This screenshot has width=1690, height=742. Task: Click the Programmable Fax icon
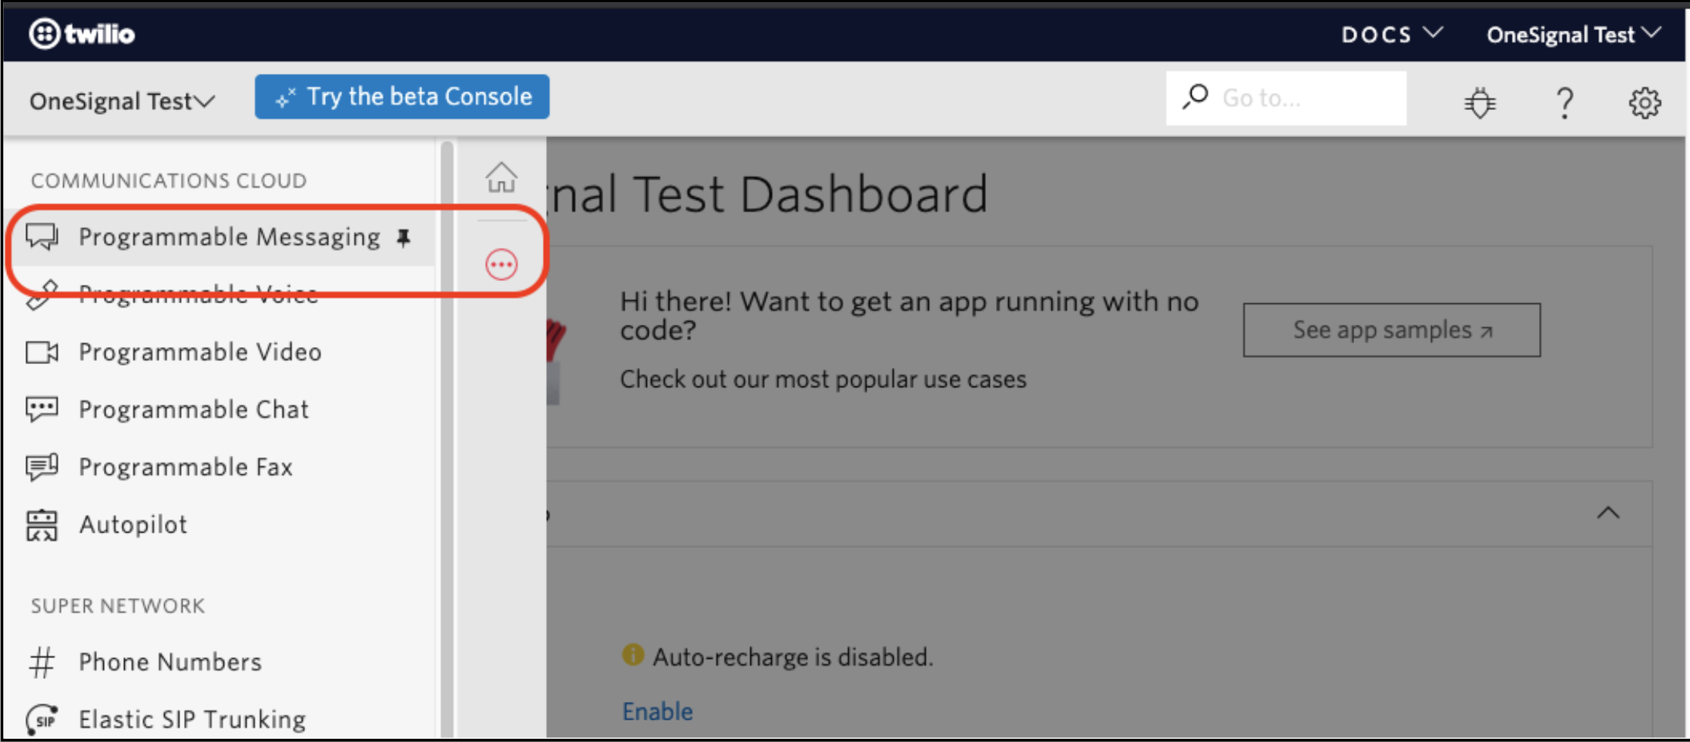pyautogui.click(x=42, y=467)
